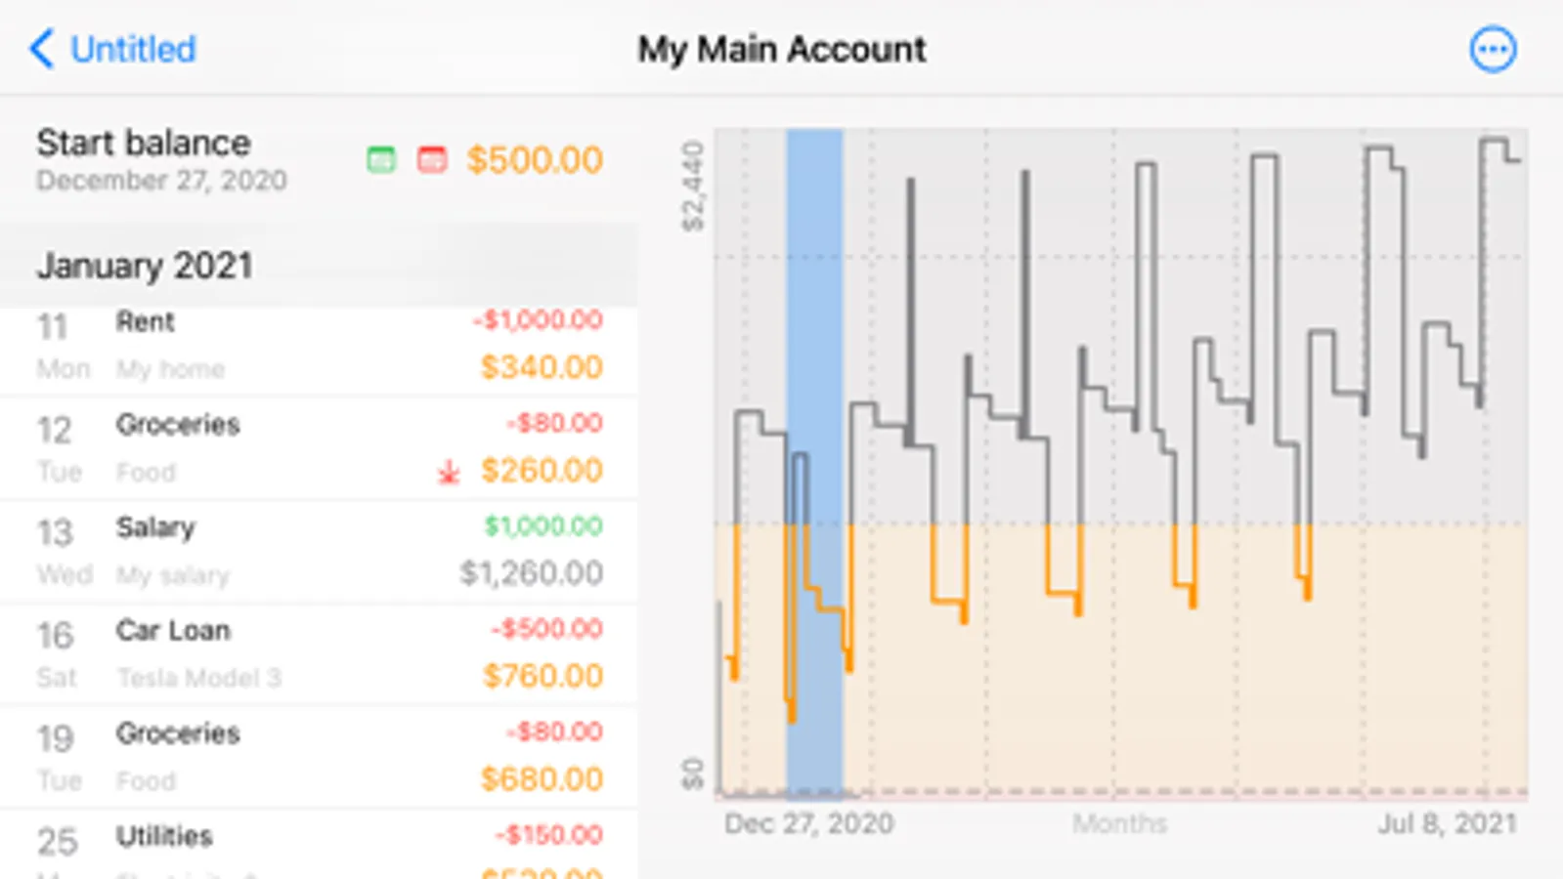This screenshot has width=1563, height=879.
Task: Select the Utilities transaction on the 25th
Action: point(319,846)
